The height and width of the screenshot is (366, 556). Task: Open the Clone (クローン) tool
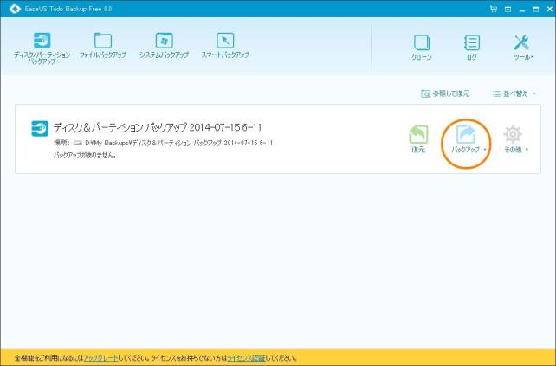tap(422, 48)
